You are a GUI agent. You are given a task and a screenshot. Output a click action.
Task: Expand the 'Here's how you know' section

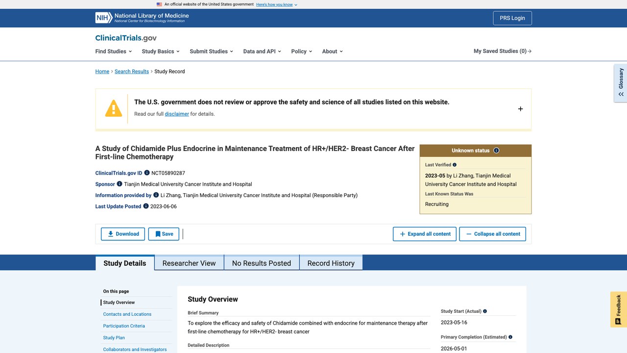(277, 4)
